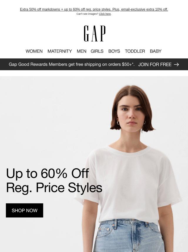
Task: Follow the 'Click here' view images link
Action: tap(105, 14)
